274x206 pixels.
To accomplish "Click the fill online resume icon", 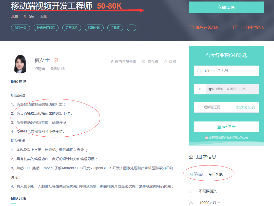I will (x=191, y=27).
